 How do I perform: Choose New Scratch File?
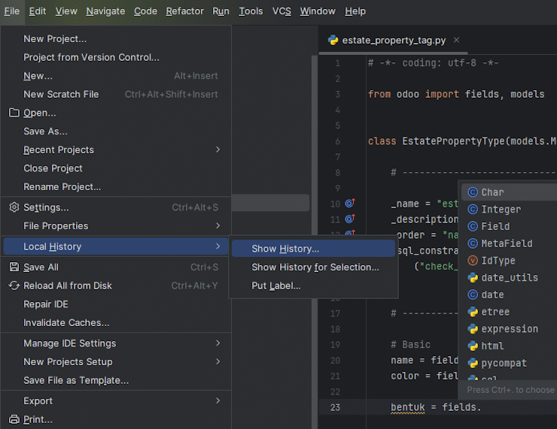pos(116,95)
